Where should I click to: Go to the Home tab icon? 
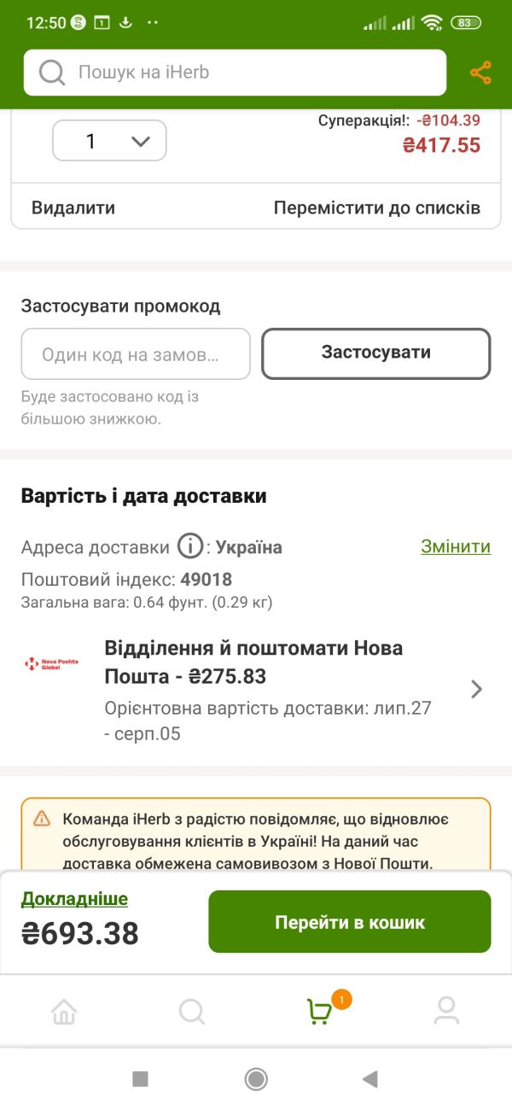tap(64, 1012)
